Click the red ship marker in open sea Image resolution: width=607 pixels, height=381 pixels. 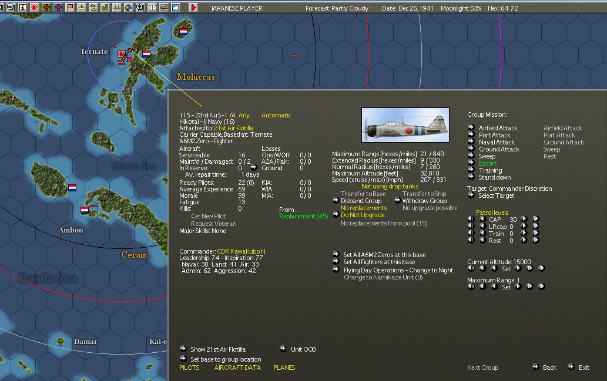[295, 55]
